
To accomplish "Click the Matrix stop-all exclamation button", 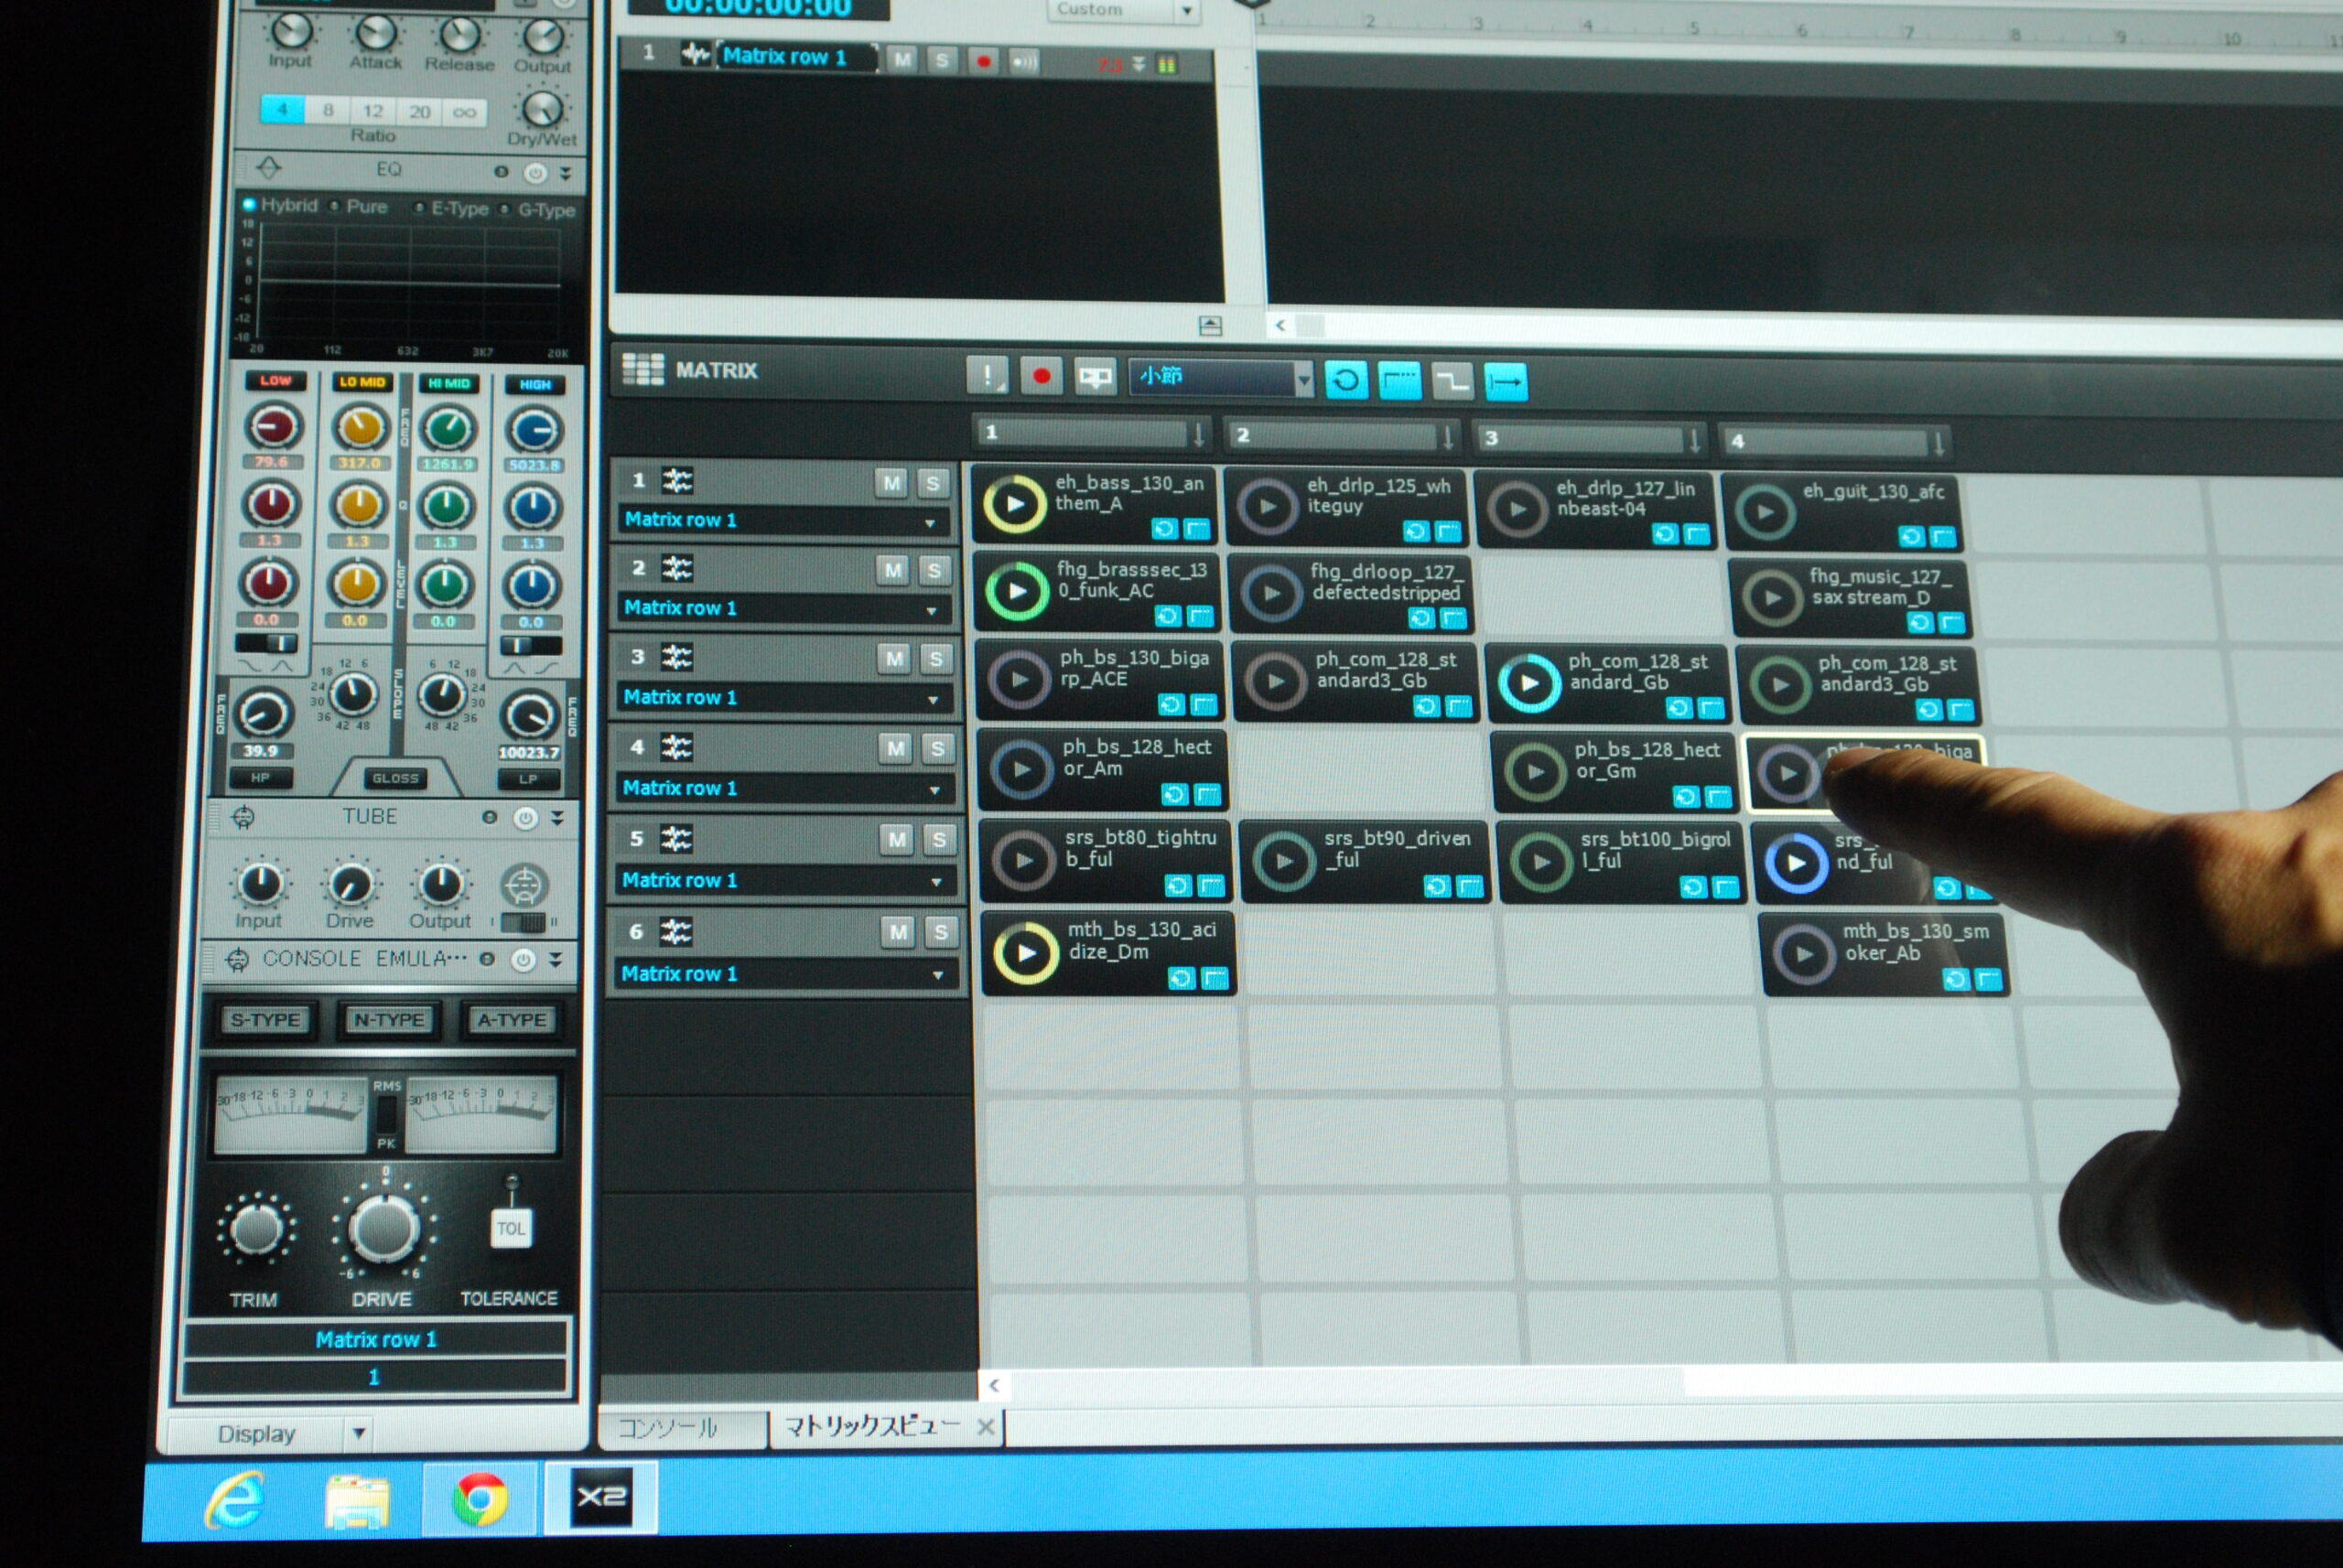I will coord(988,375).
